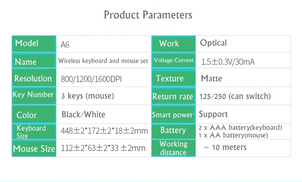Click the 2 x AAA battery(keyboard) text

click(240, 128)
